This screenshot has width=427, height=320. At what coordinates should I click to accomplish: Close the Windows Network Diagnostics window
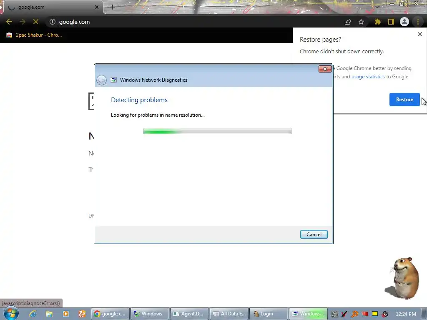coord(325,69)
